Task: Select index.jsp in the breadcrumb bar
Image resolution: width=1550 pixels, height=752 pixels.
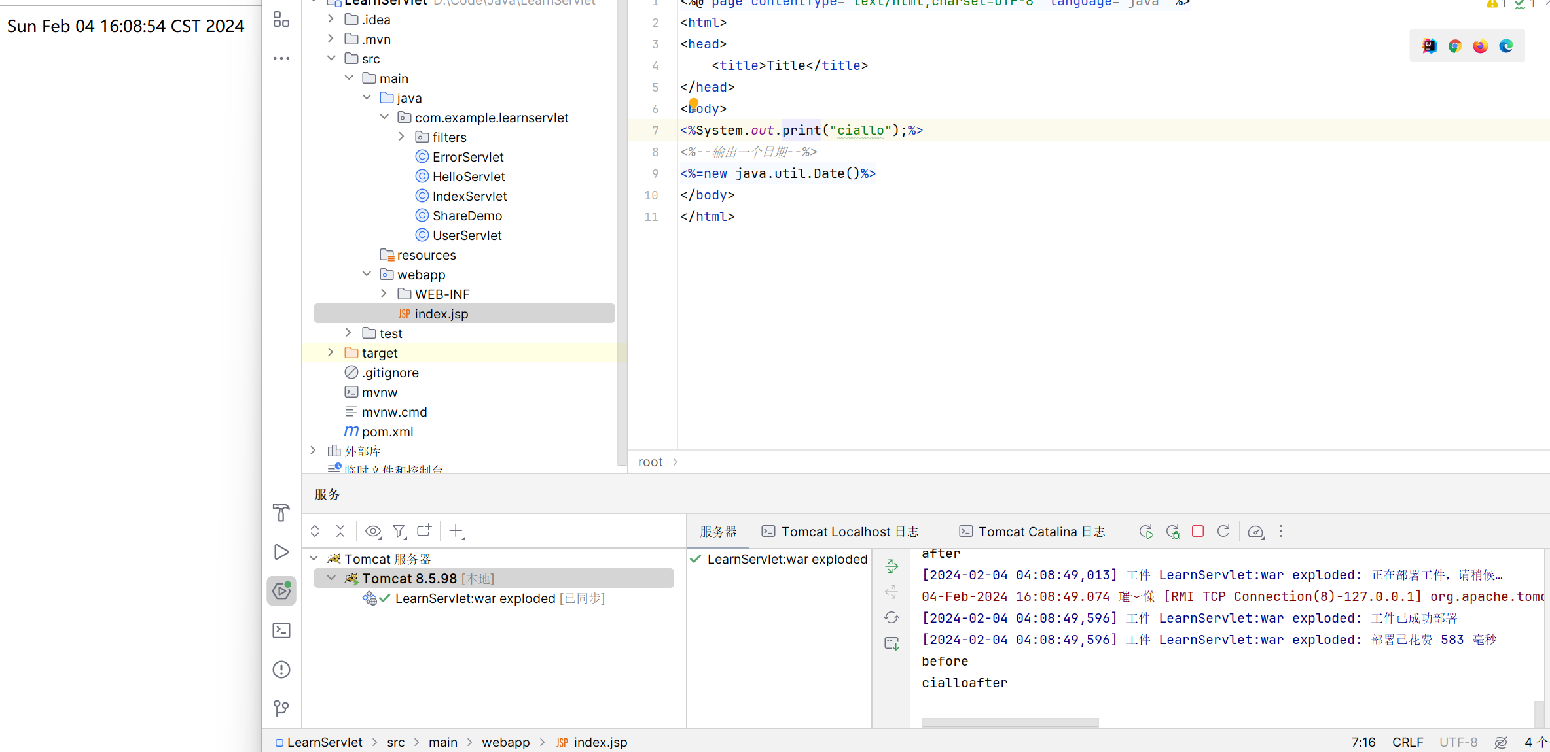Action: [592, 742]
